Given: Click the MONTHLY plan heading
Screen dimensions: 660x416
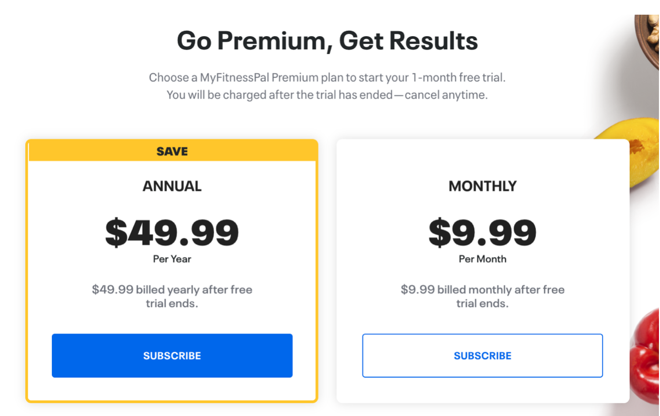Looking at the screenshot, I should pyautogui.click(x=483, y=186).
